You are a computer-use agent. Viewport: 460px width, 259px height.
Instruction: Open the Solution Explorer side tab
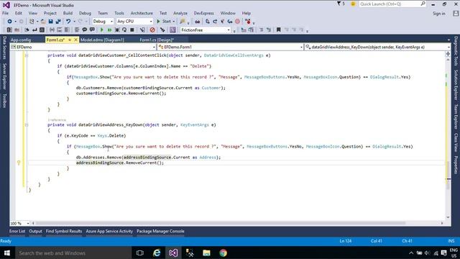click(456, 85)
